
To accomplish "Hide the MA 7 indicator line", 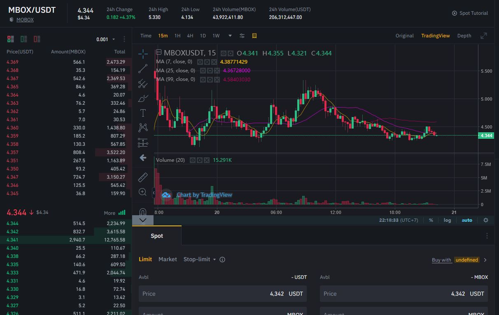I will [200, 62].
